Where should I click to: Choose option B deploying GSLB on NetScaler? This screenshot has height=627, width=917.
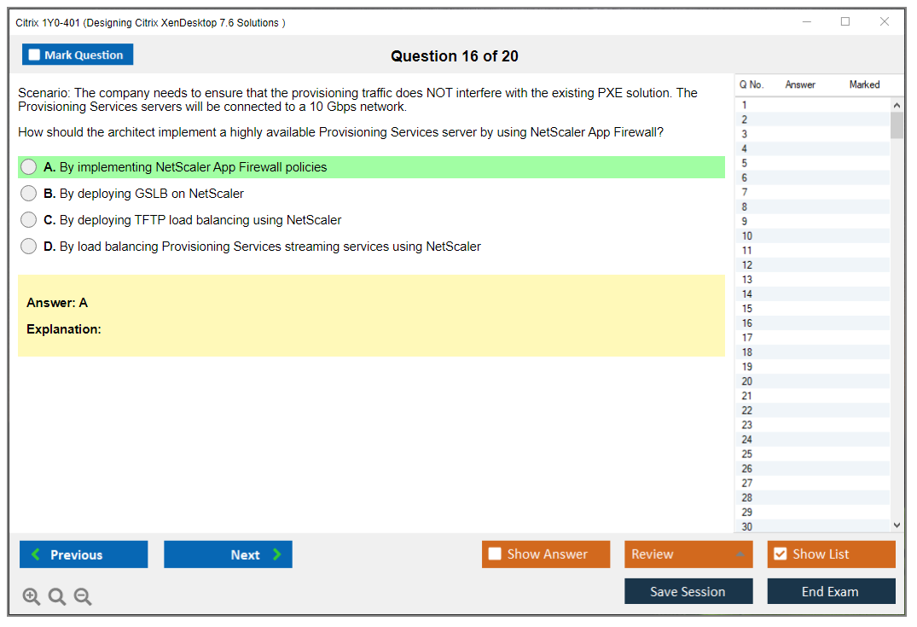(x=29, y=194)
